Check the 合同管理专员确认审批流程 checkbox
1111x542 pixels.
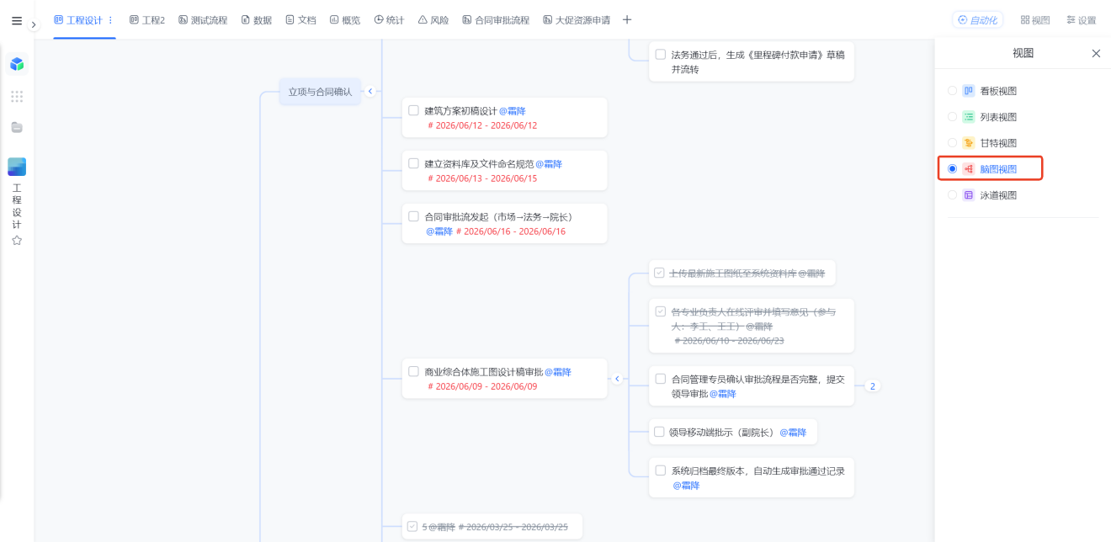click(x=661, y=379)
